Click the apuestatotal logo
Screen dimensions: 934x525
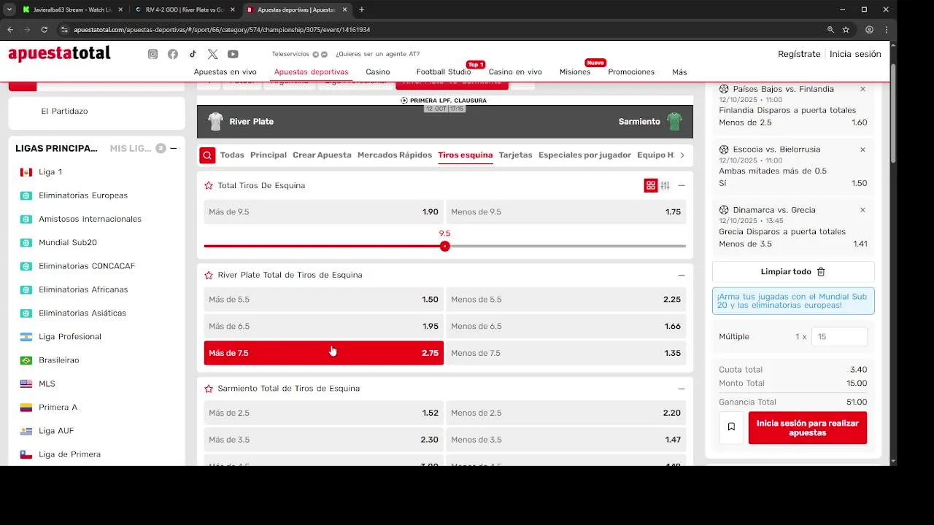(x=59, y=54)
